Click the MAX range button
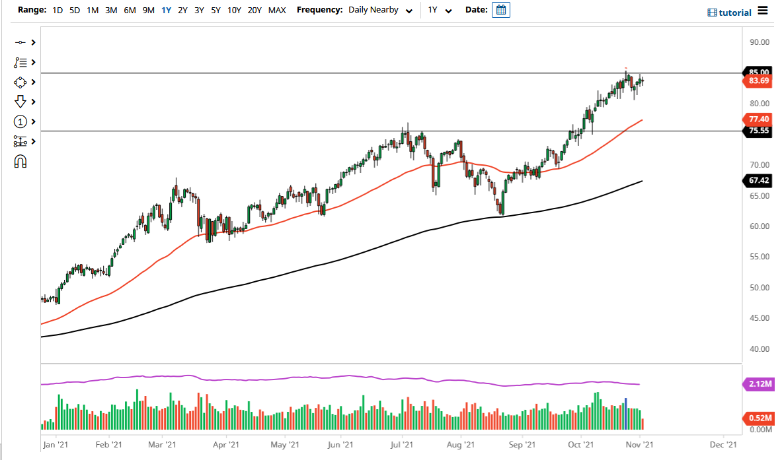 (x=277, y=10)
